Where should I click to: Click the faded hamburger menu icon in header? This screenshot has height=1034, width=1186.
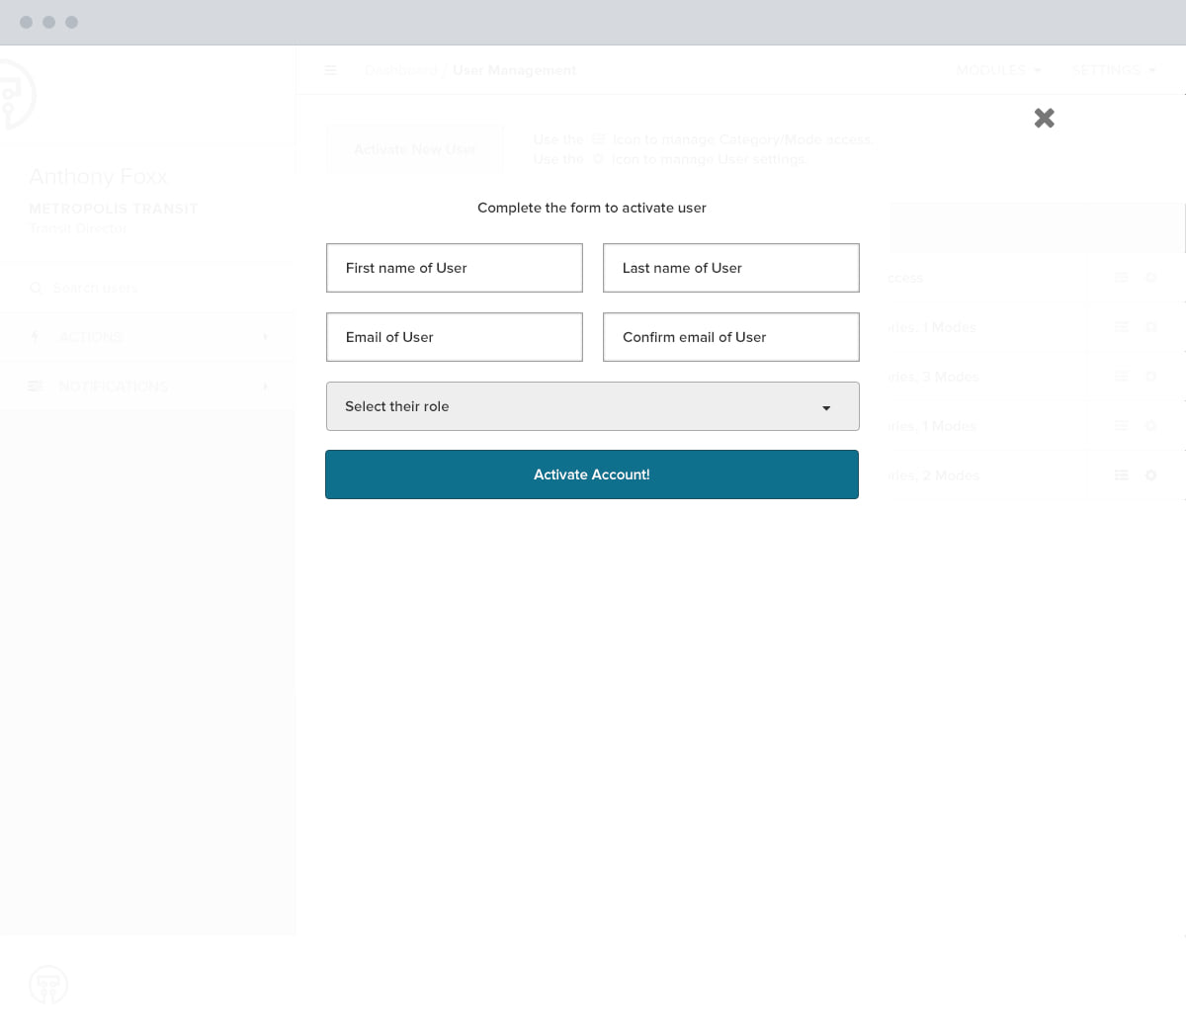pyautogui.click(x=331, y=70)
